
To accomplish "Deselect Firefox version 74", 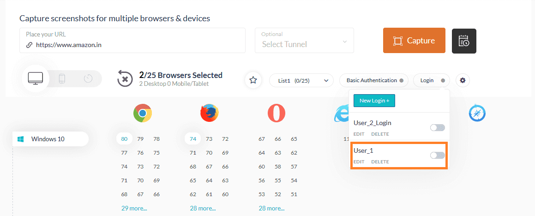I will point(193,139).
